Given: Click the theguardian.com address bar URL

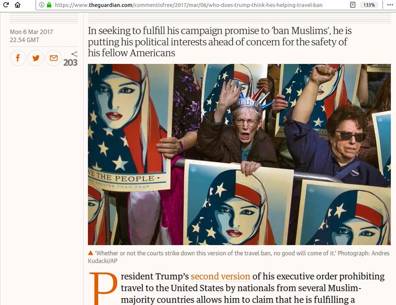Looking at the screenshot, I should [189, 5].
